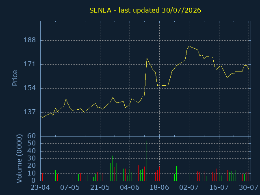
Task: Click the tallest green volume bar
Action: 147,161
